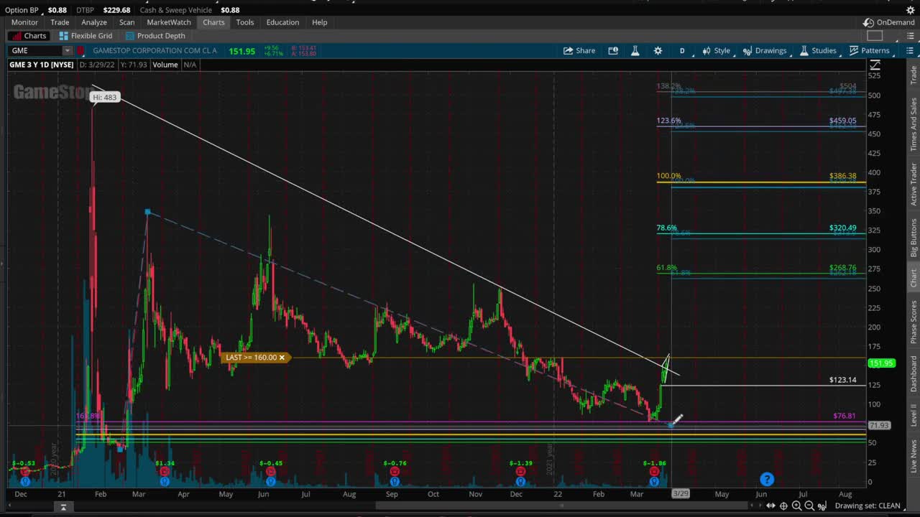920x517 pixels.
Task: Click the pan arrows icon in bottom toolbar
Action: pyautogui.click(x=770, y=506)
